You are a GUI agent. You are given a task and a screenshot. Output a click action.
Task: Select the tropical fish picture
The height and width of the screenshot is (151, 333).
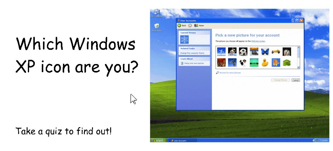tap(276, 63)
